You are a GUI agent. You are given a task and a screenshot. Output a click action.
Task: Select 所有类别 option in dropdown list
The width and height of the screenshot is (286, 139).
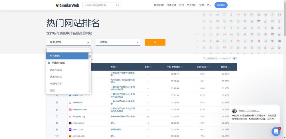tap(68, 56)
